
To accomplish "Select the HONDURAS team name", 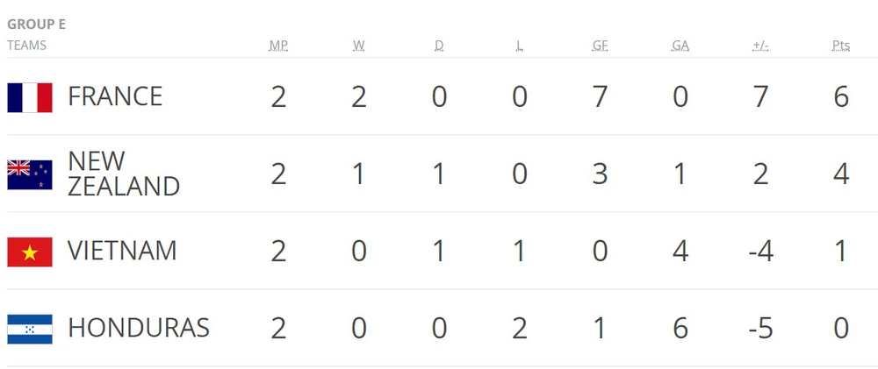I will click(x=139, y=328).
